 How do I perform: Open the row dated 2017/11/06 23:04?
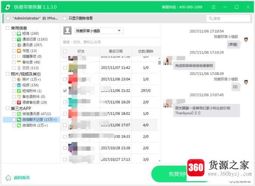[109, 79]
